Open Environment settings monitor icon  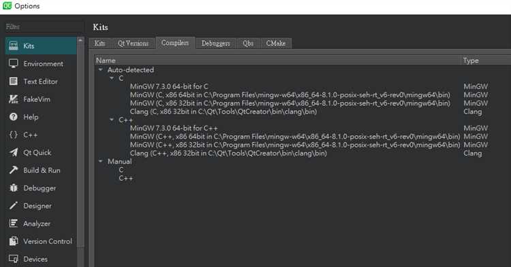(x=14, y=64)
